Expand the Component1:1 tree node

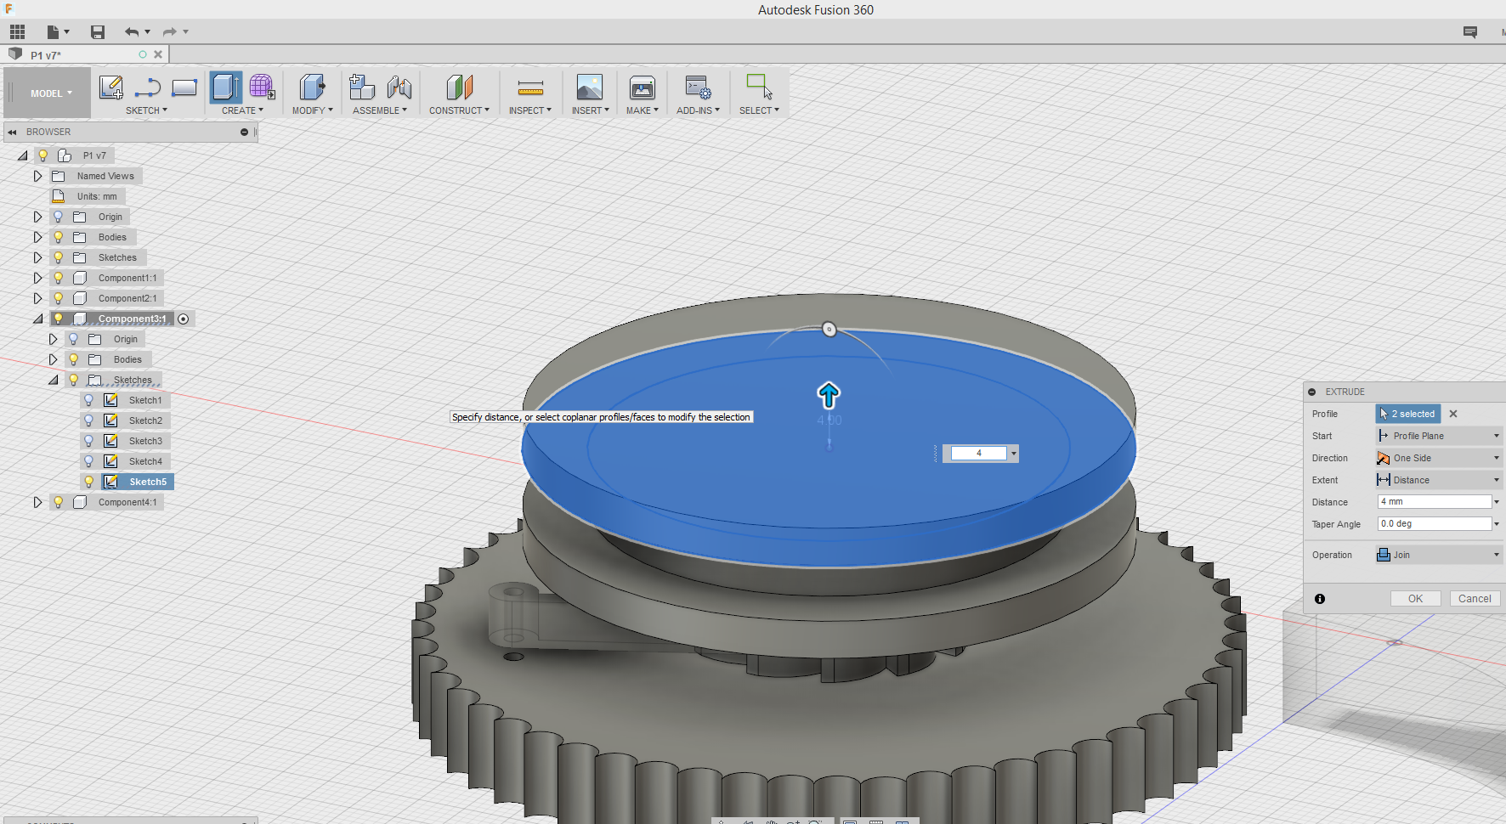(x=37, y=278)
